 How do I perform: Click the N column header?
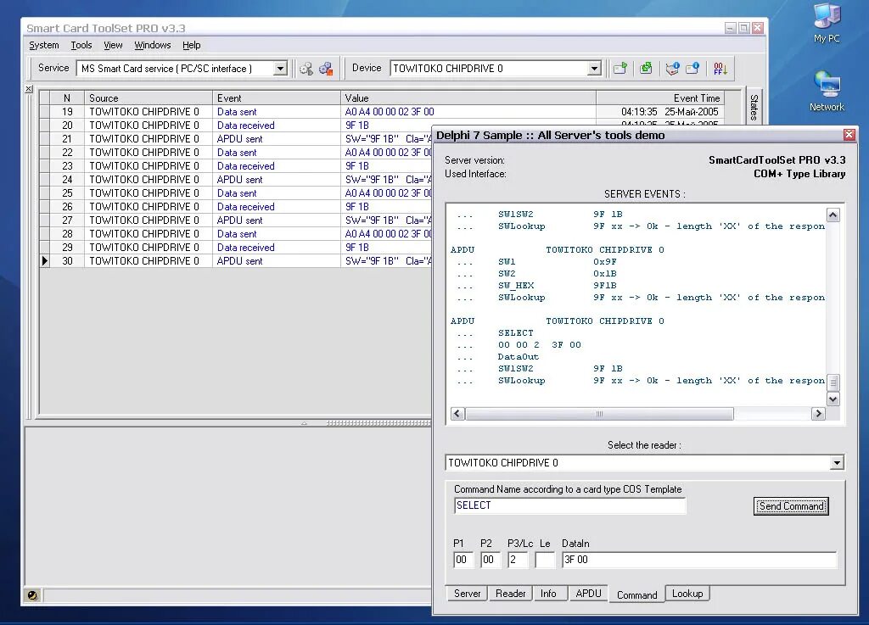point(67,98)
